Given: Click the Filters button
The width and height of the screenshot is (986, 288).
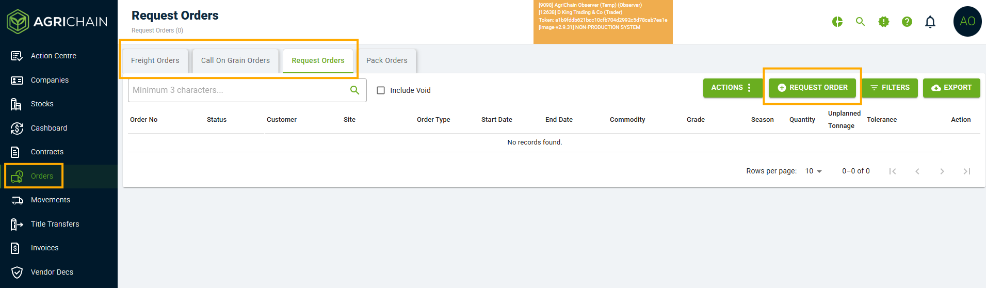Looking at the screenshot, I should point(890,88).
